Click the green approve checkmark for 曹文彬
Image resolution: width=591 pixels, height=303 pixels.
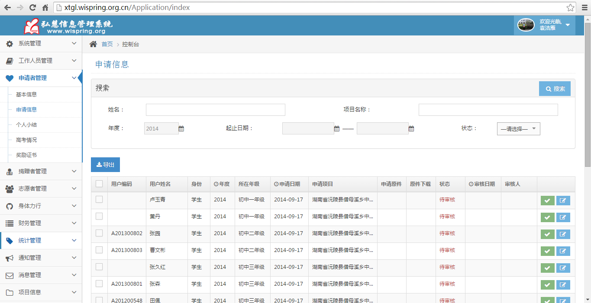(x=547, y=251)
